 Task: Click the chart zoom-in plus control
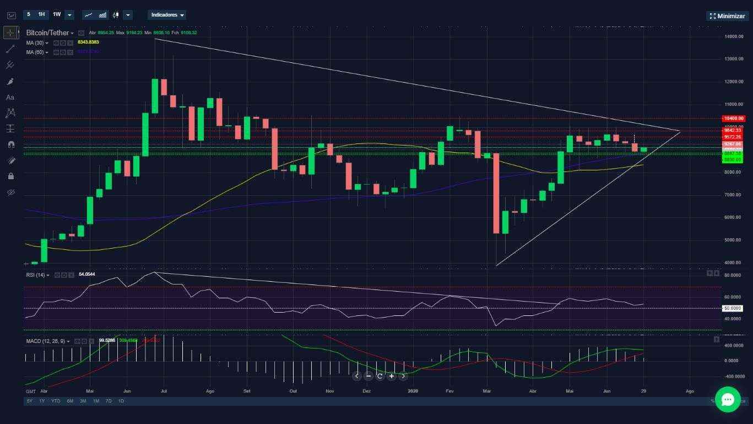[x=392, y=376]
